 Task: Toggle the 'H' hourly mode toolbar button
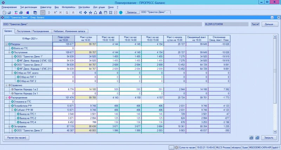click(43, 13)
